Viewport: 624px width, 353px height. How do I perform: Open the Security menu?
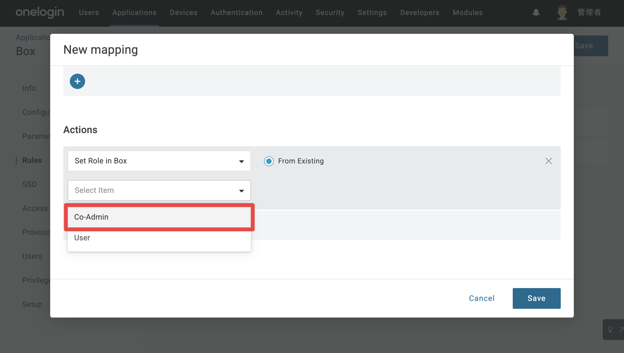(x=330, y=13)
